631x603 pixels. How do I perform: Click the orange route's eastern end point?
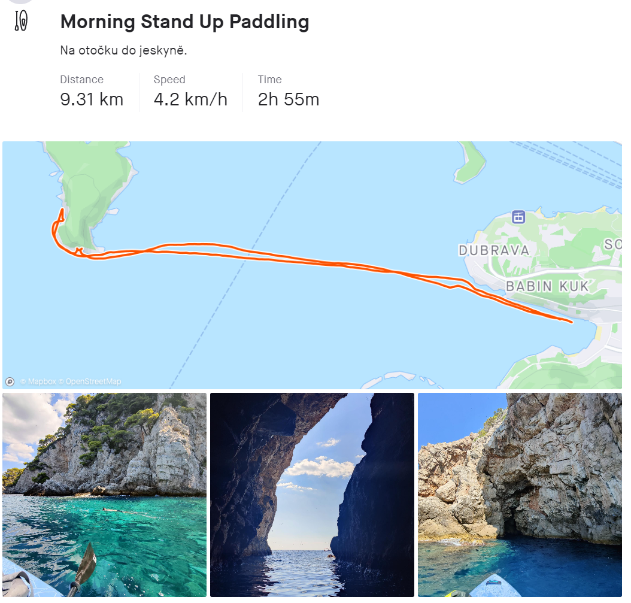tap(571, 322)
